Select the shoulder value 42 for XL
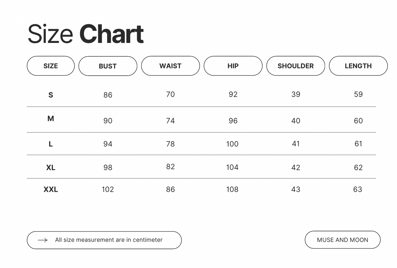Viewport: 397px width, 268px height. coord(296,168)
